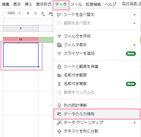The width and height of the screenshot is (141, 137).
Task: Click the wand icon of データ クリーンアップ
Action: (59, 123)
